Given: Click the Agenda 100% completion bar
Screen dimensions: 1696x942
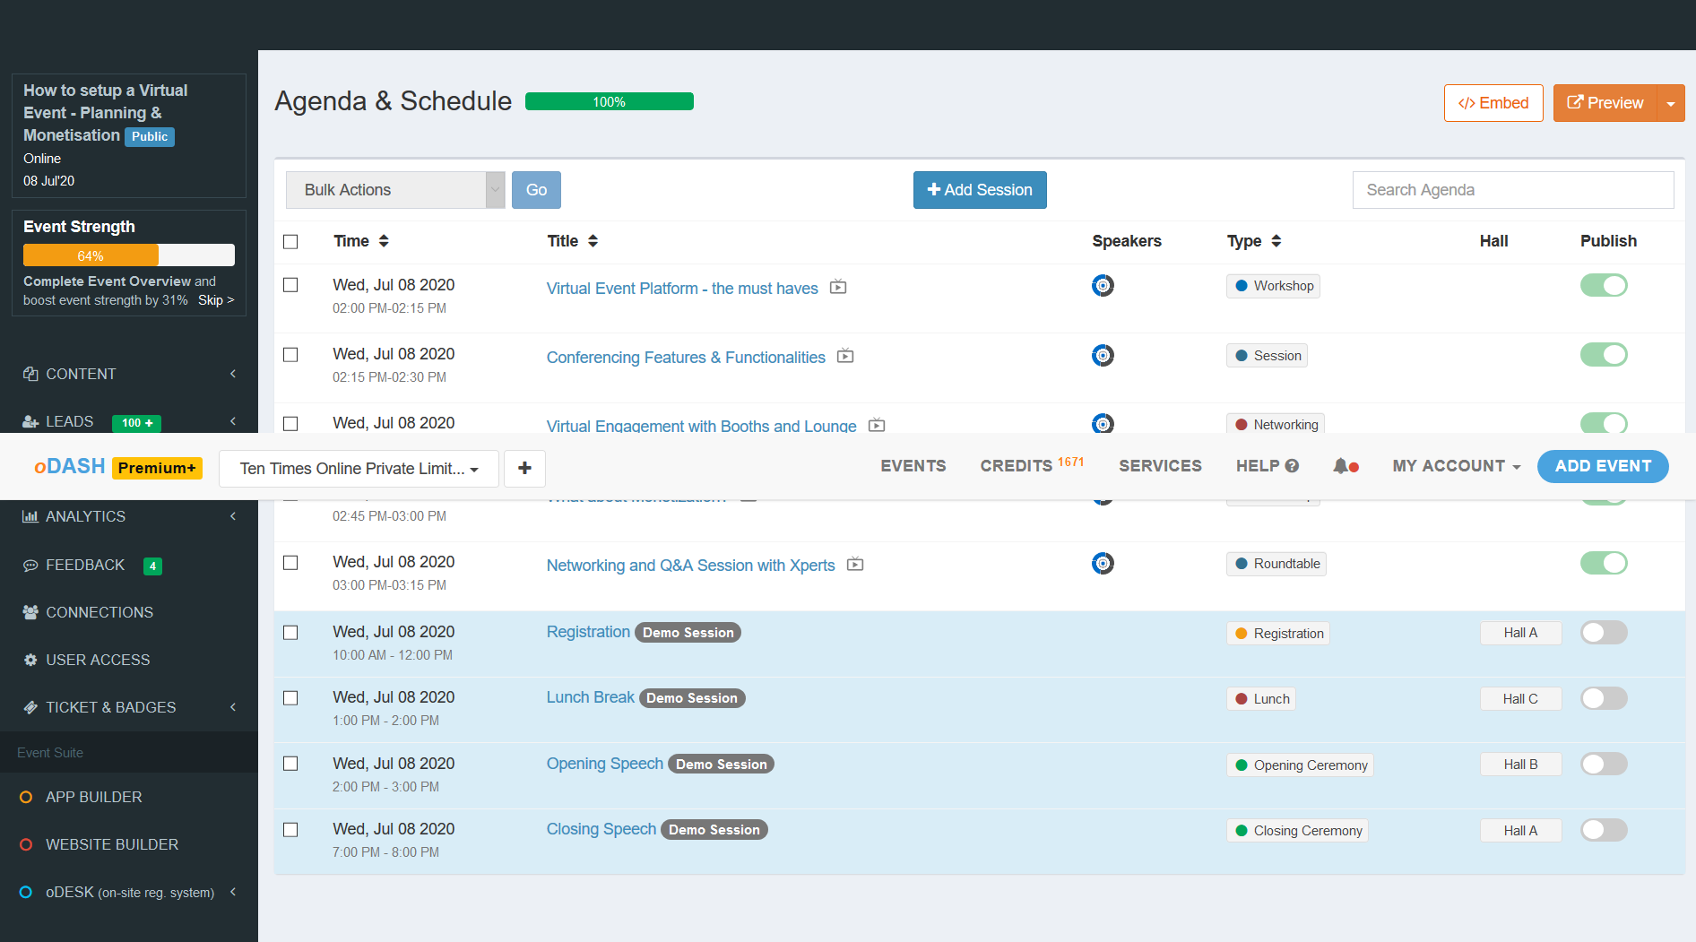Looking at the screenshot, I should pyautogui.click(x=610, y=102).
